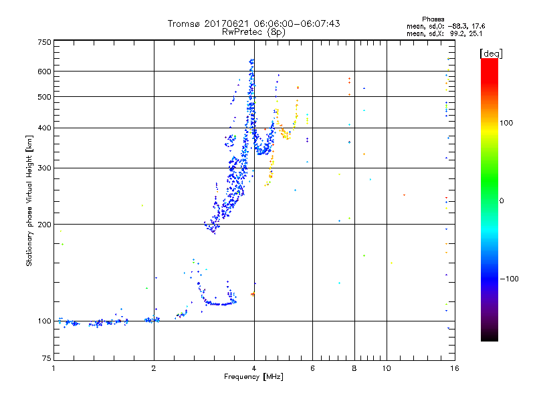This screenshot has height=401, width=535.
Task: Click the plot title 'Tromsø 20170621 06:06:00-06:07:43'
Action: 253,23
